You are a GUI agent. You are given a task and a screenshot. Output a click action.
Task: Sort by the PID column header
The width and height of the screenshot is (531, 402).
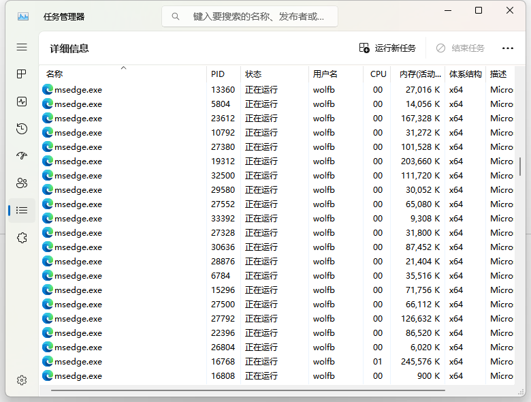[218, 74]
